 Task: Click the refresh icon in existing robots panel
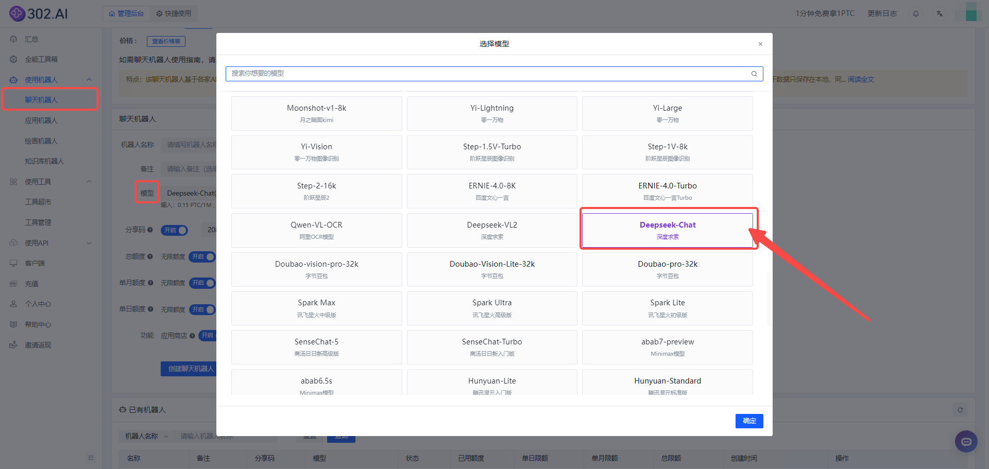960,410
